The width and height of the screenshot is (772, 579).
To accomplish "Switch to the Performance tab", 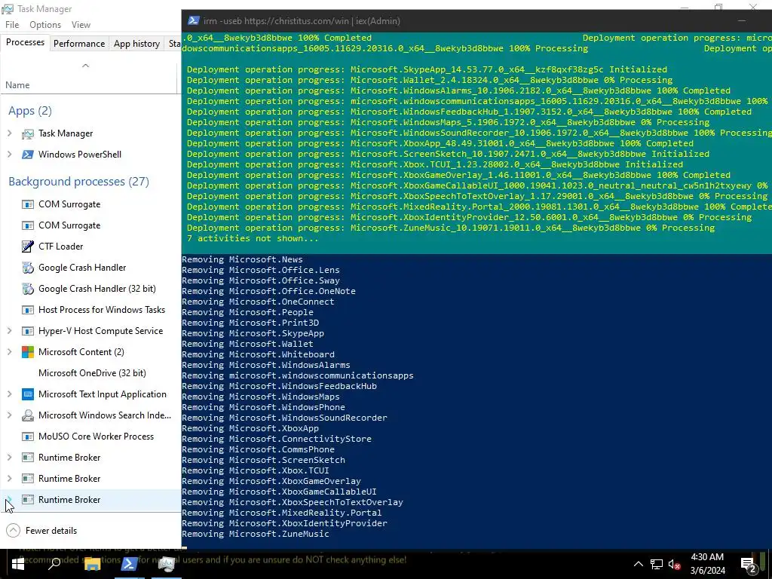I will coord(78,43).
